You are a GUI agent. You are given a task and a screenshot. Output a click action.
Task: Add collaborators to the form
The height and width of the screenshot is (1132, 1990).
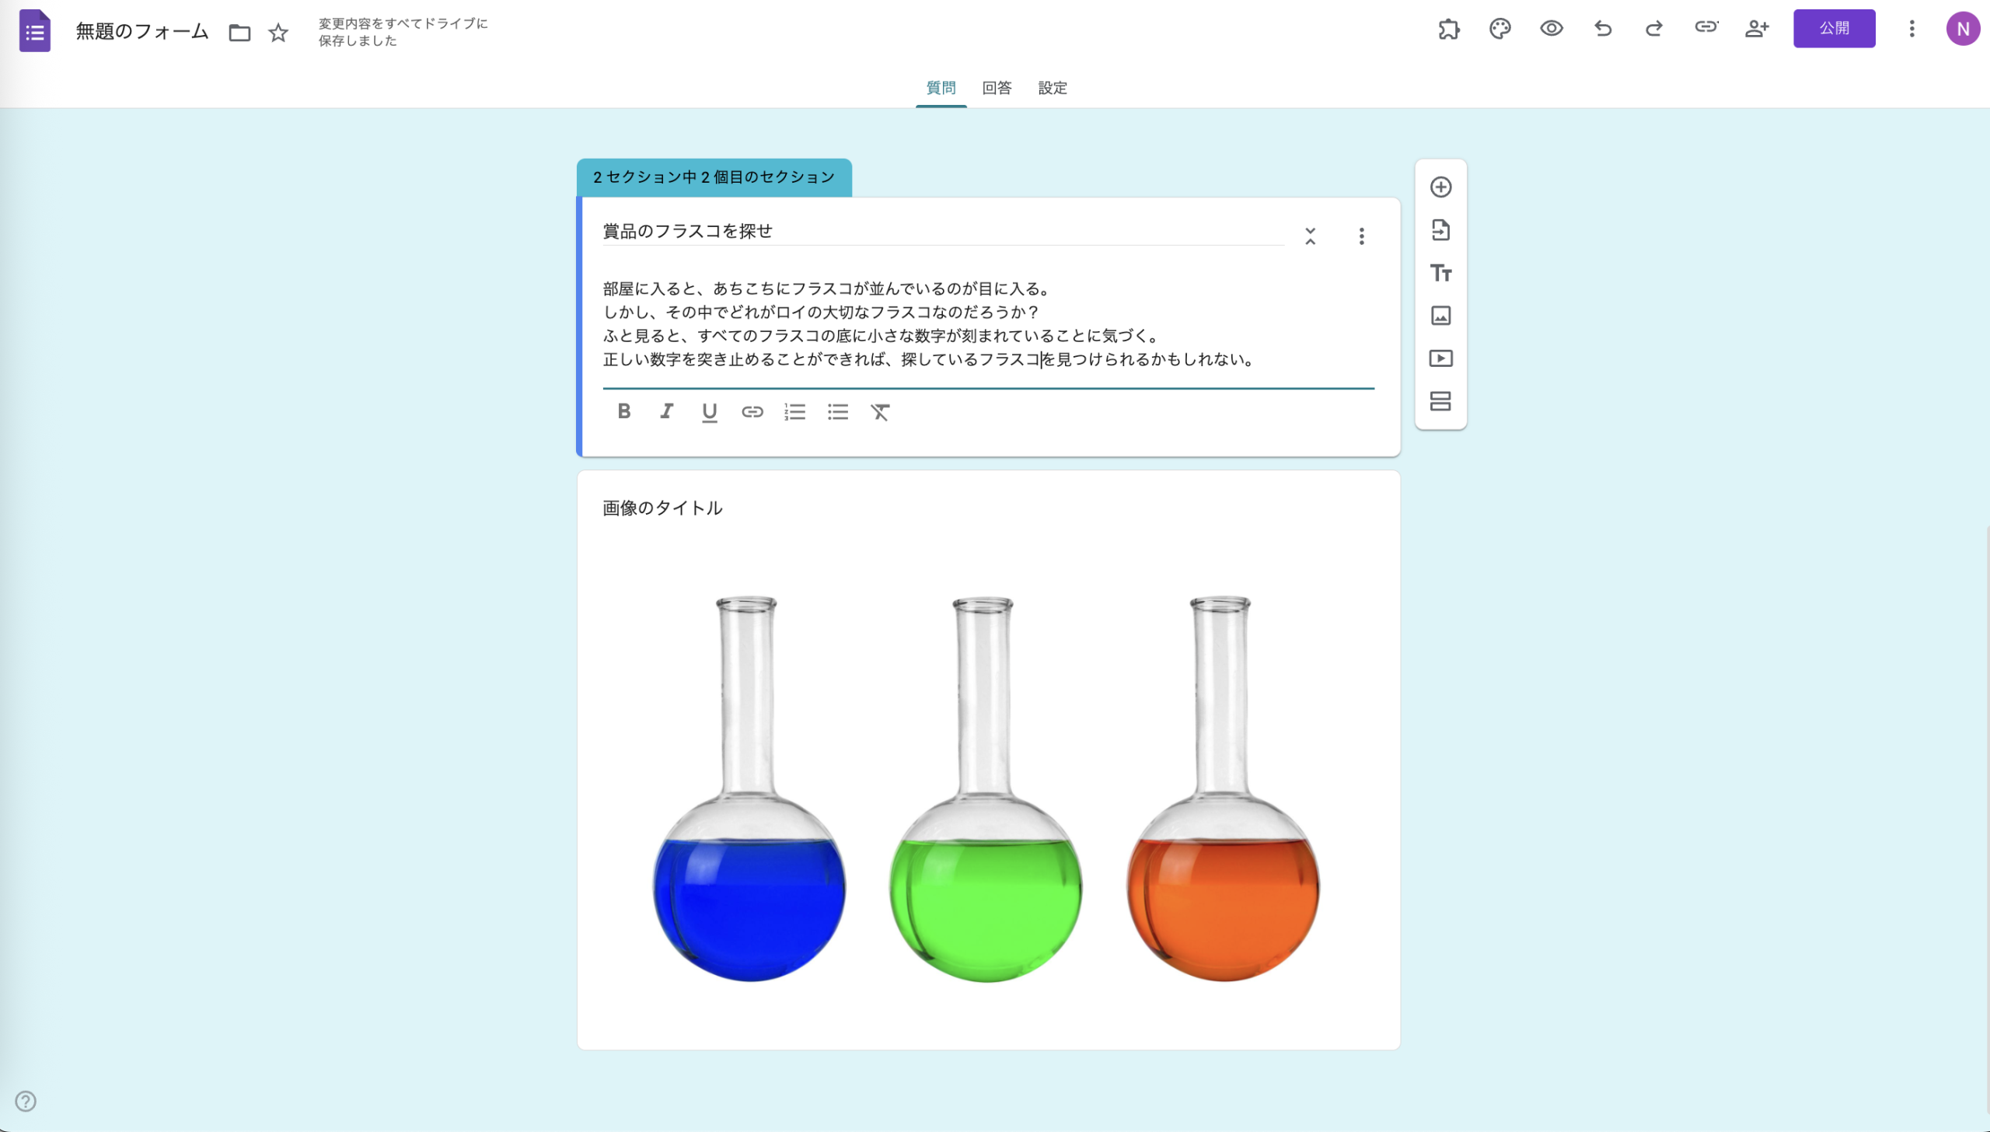1758,28
